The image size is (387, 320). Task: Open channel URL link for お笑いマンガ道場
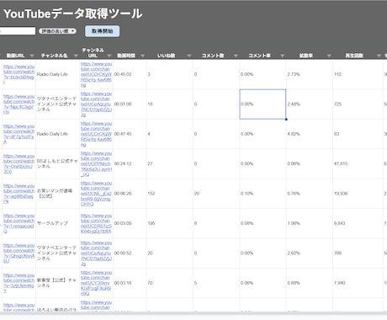tap(96, 194)
